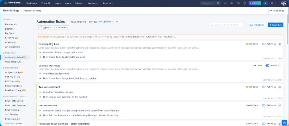The width and height of the screenshot is (289, 126).
Task: Click User Settings breadcrumb
Action: click(x=11, y=10)
